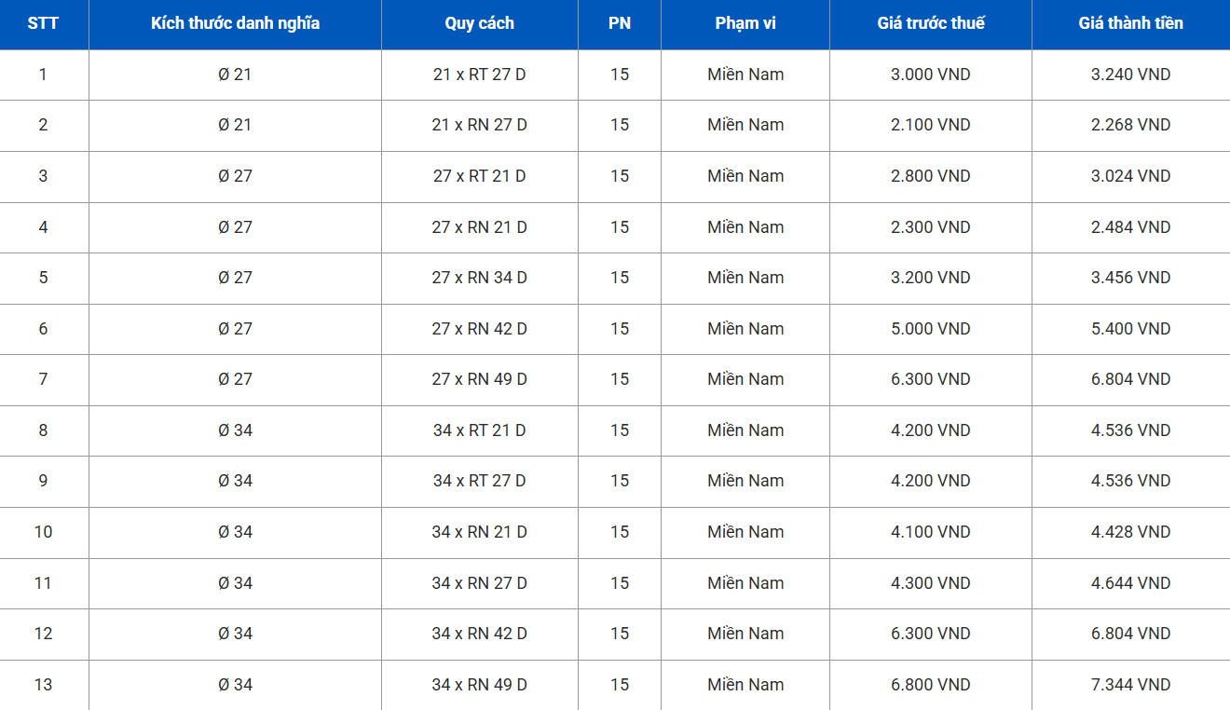Click the 4.100 VND pre-tax price
Viewport: 1230px width, 710px height.
pos(931,532)
